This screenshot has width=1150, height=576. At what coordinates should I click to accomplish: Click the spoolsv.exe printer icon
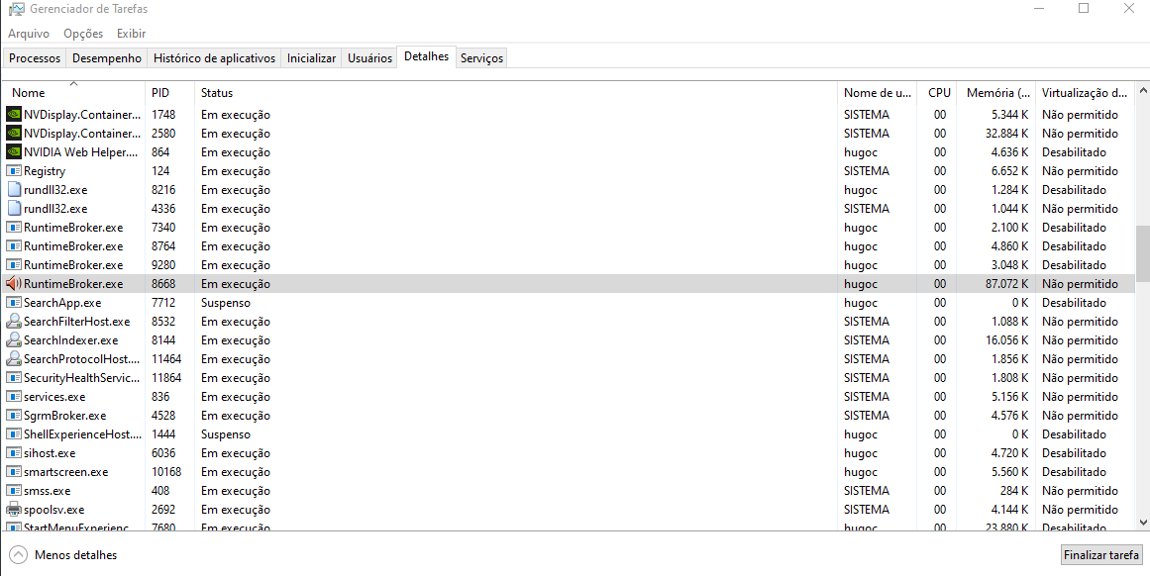(x=14, y=510)
